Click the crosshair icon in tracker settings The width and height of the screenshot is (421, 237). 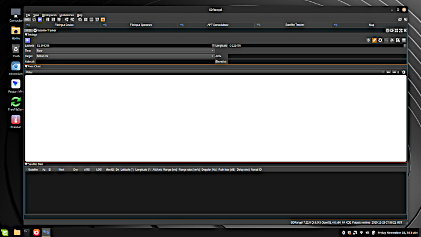coord(368,40)
